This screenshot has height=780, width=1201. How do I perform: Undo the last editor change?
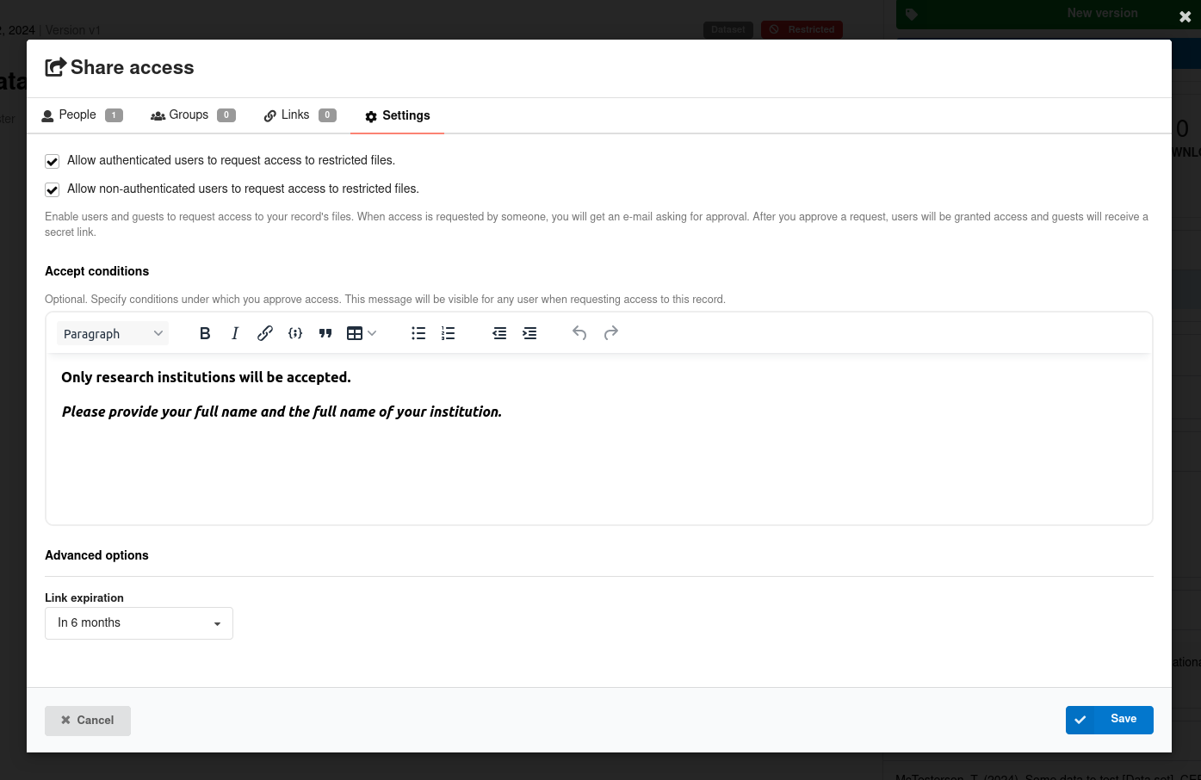pos(579,334)
